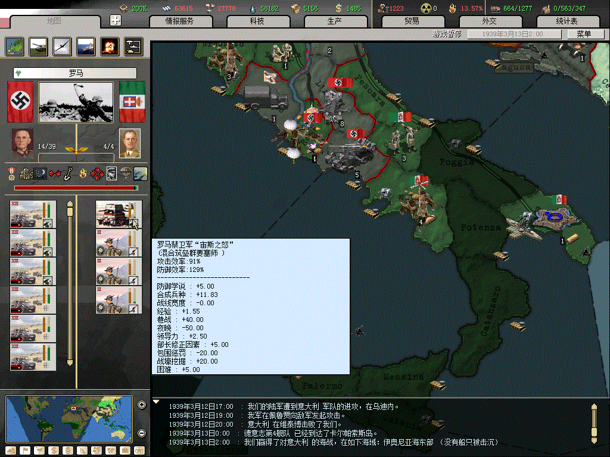Viewport: 610px width, 457px height.
Task: Zoom out the minimap with minus button
Action: click(x=141, y=433)
